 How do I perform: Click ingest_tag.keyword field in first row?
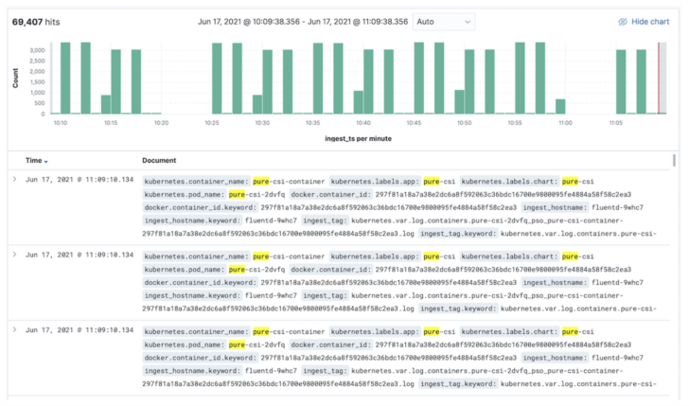coord(458,234)
